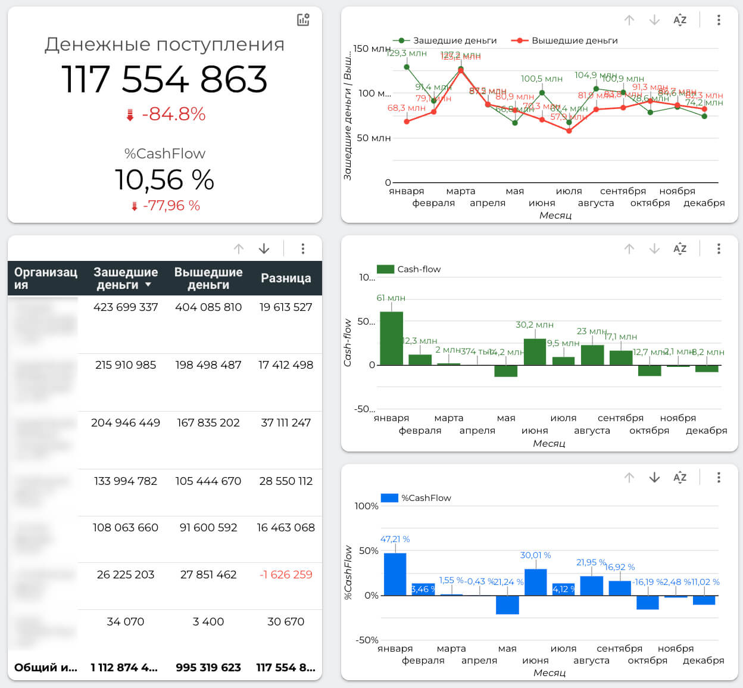Viewport: 743px width, 688px height.
Task: Open more options menu on line chart
Action: coord(719,20)
